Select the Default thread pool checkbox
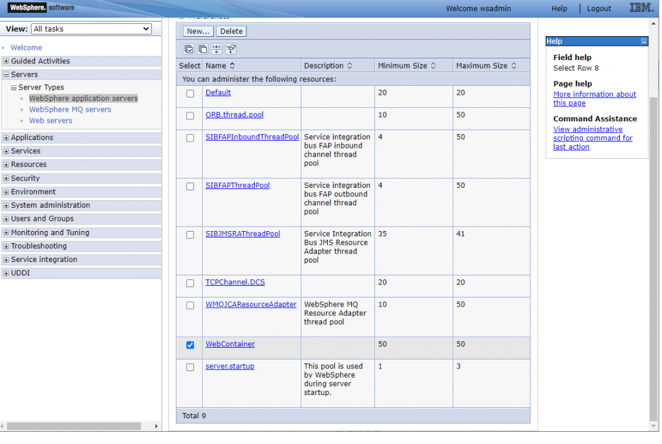This screenshot has height=444, width=662. click(190, 94)
